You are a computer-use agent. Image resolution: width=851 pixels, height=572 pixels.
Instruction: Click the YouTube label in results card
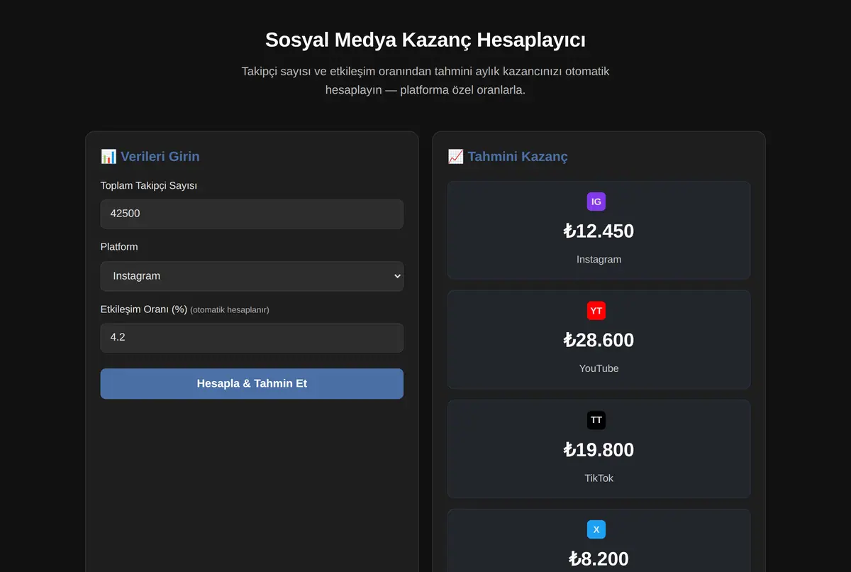point(599,368)
